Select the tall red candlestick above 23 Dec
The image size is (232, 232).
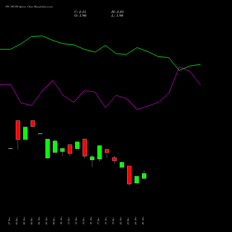point(129,175)
